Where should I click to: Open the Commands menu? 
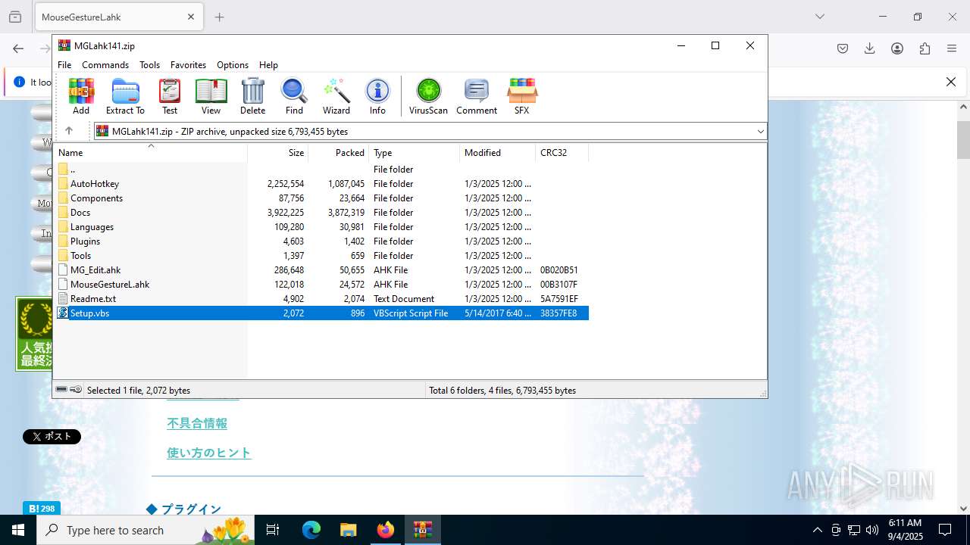[x=105, y=65]
